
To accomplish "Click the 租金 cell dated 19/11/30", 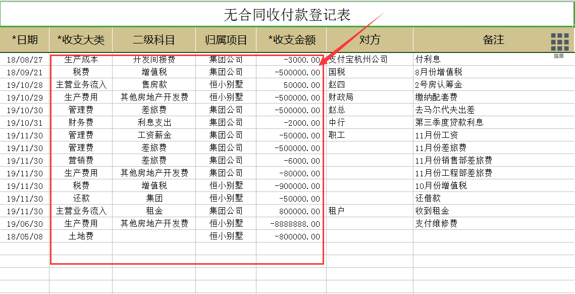I will tap(154, 210).
